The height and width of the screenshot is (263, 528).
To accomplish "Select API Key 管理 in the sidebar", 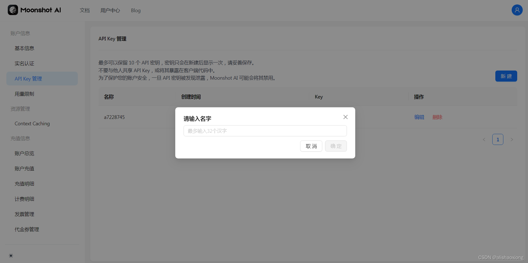I will [42, 79].
